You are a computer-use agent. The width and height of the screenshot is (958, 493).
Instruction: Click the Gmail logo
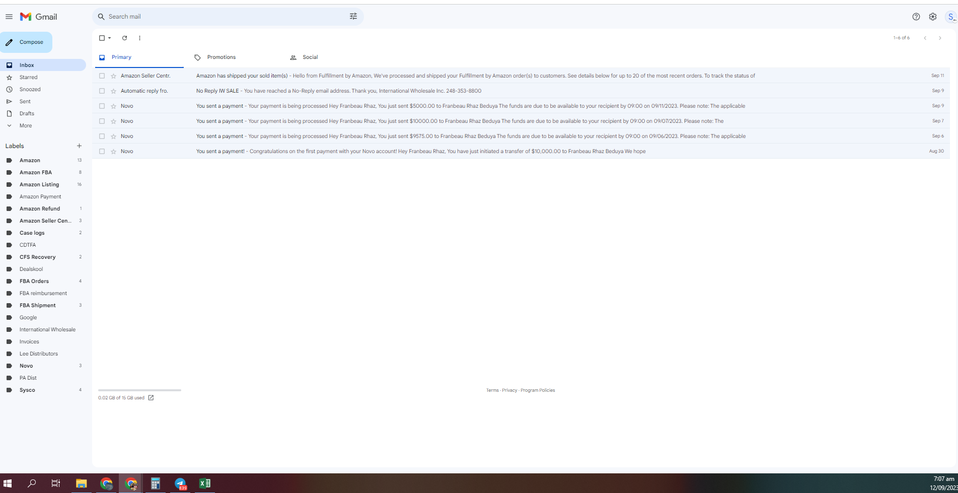[38, 17]
